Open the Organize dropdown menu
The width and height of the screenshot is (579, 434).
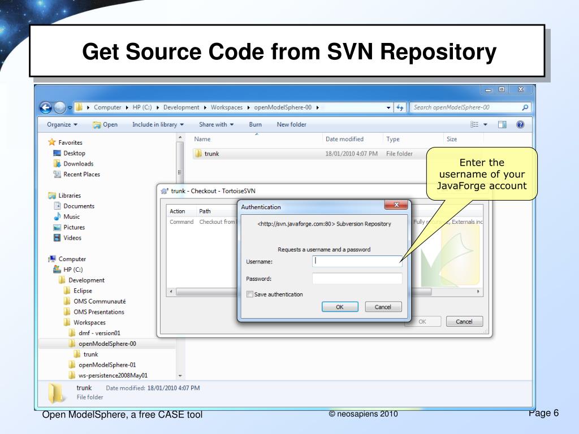click(x=62, y=125)
